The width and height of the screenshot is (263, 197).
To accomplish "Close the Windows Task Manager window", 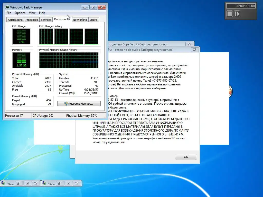I will tap(102, 7).
